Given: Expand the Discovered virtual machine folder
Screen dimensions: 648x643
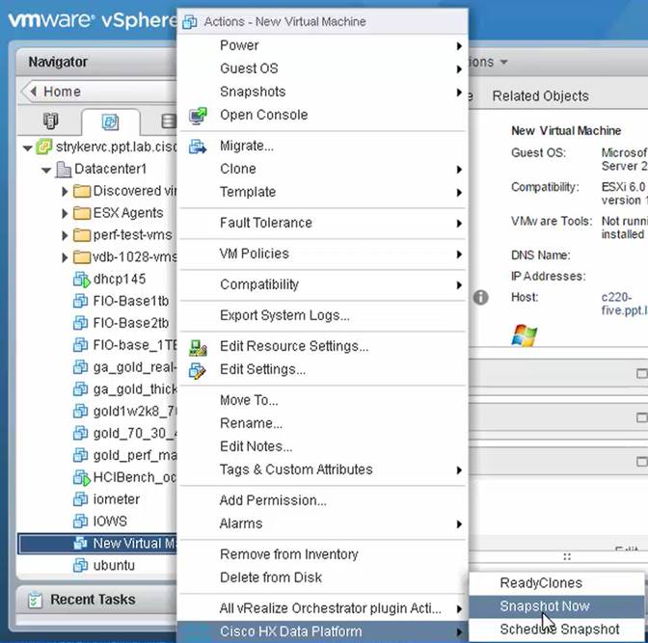Looking at the screenshot, I should point(65,191).
